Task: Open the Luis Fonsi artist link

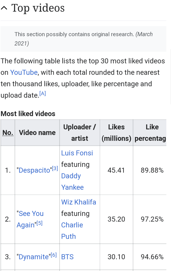Action: tap(77, 153)
